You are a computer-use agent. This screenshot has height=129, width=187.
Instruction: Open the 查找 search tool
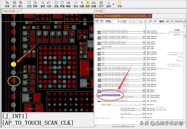click(x=43, y=4)
